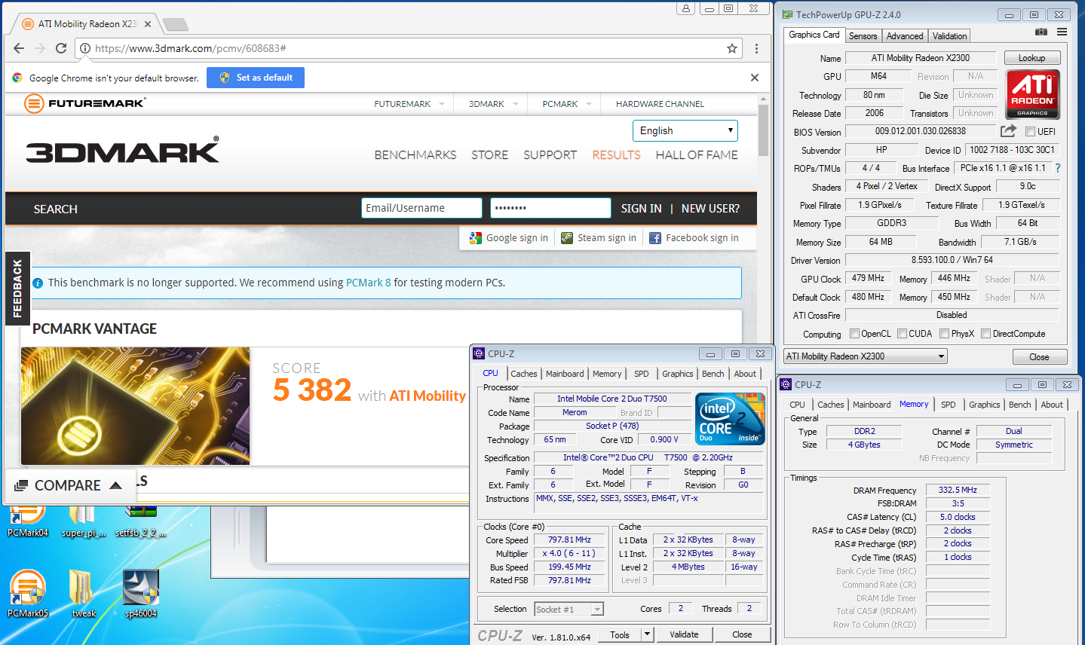
Task: Switch to the Sensors tab in GPU-Z
Action: click(x=863, y=36)
